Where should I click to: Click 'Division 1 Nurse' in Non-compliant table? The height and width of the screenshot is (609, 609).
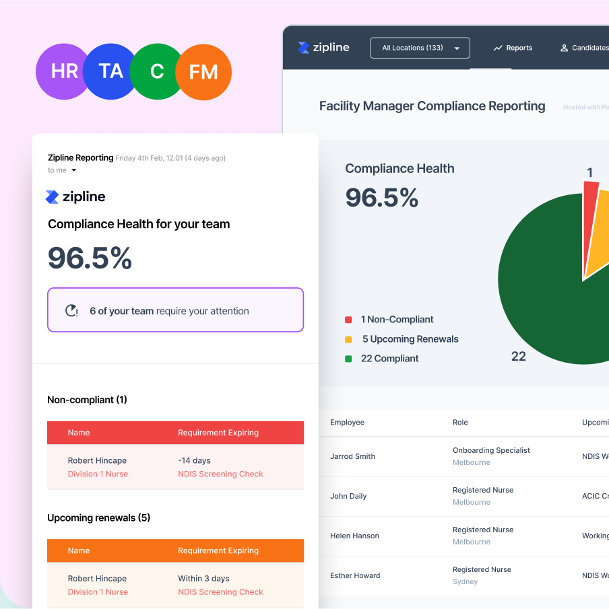[x=98, y=474]
